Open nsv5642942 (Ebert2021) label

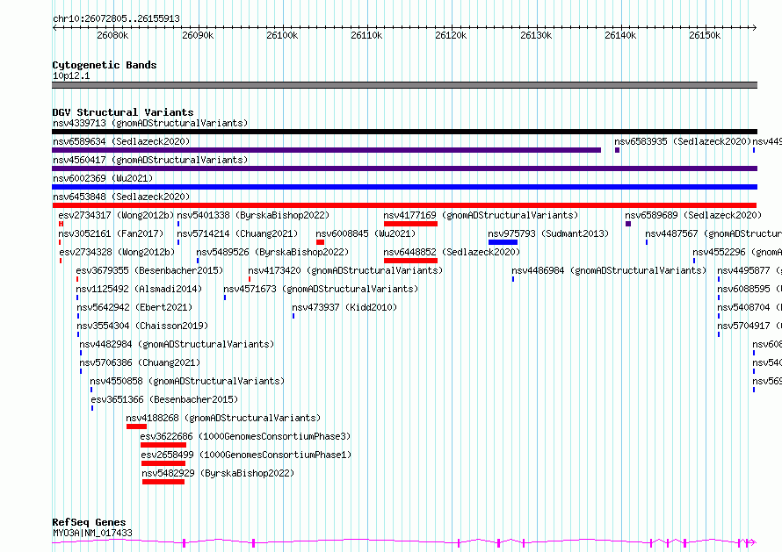134,307
